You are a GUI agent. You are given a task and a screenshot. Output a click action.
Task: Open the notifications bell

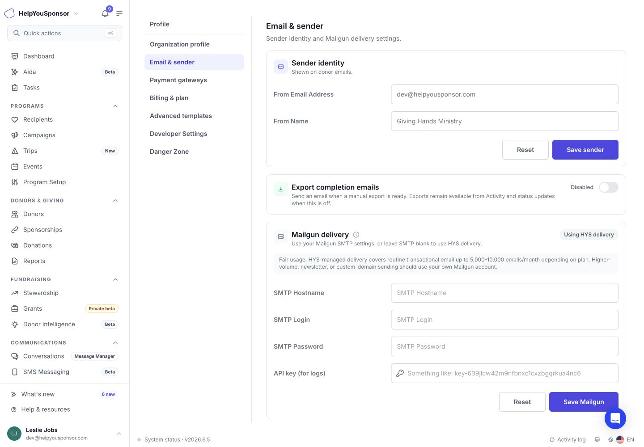coord(105,13)
